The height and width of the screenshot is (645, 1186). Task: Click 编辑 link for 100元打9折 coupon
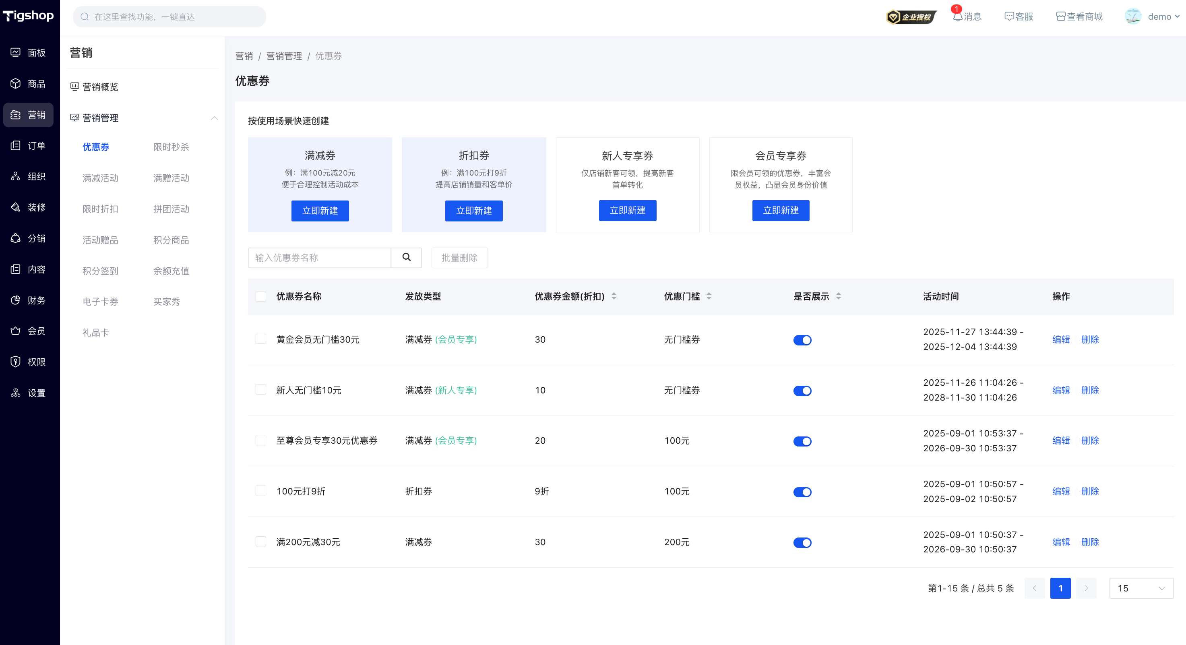click(1061, 491)
